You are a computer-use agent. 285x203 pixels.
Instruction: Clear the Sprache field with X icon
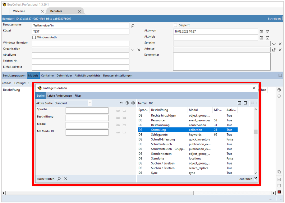[x=280, y=44]
